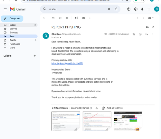Reply to the message
161x139 pixels.
147,34
